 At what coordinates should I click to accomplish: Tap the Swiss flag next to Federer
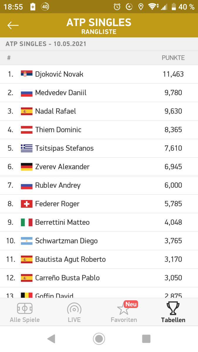27,204
